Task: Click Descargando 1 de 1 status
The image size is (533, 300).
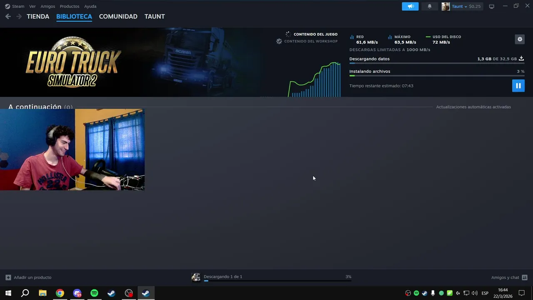Action: point(223,277)
